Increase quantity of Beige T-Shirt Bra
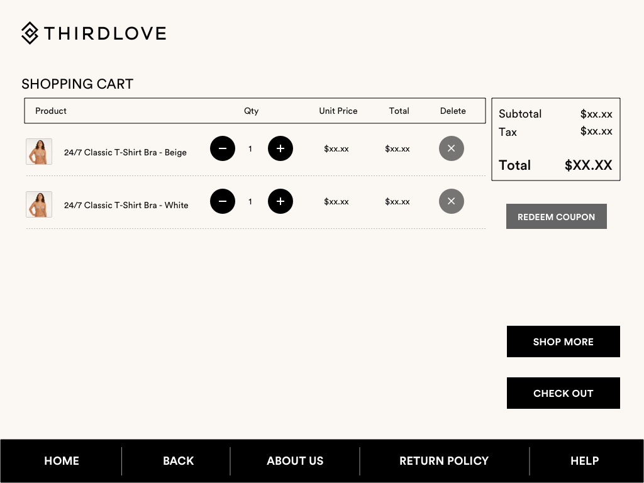 pyautogui.click(x=280, y=148)
